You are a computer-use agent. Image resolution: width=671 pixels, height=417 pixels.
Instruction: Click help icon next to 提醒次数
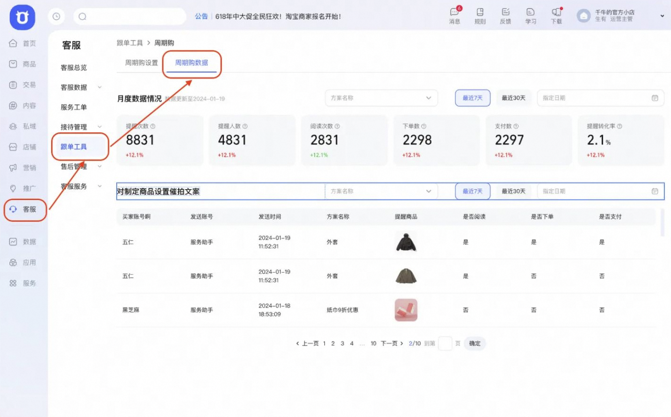152,126
